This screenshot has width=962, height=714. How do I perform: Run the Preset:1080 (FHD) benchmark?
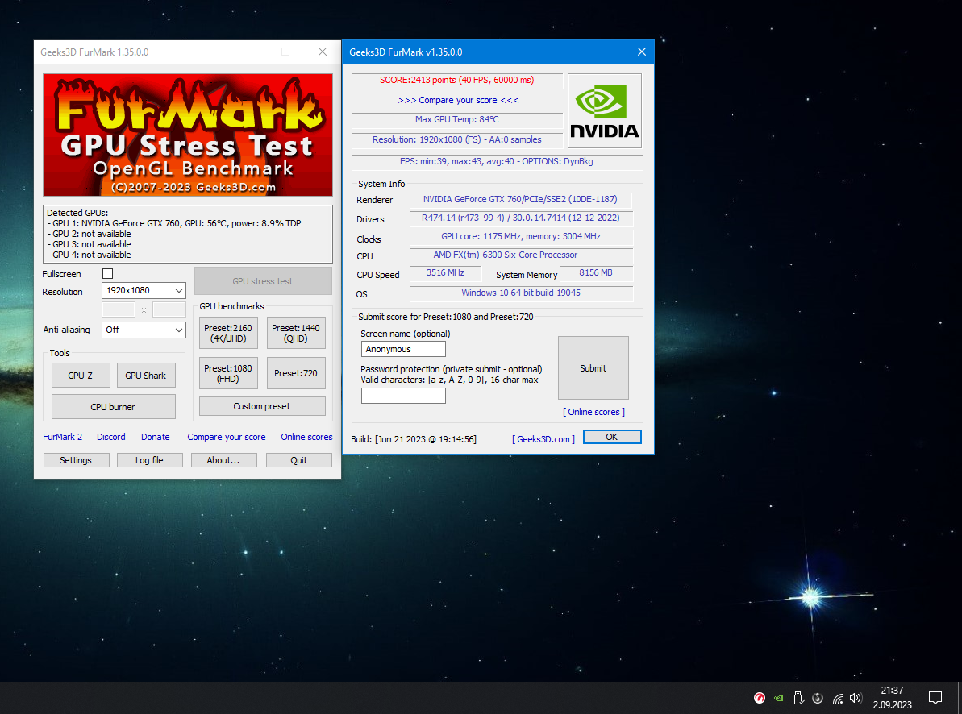pos(228,373)
